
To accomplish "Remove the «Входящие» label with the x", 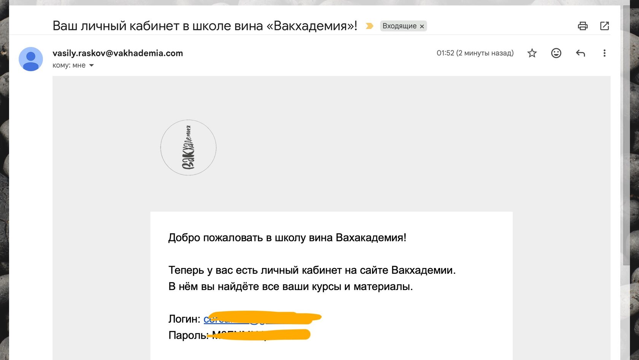I will coord(422,26).
